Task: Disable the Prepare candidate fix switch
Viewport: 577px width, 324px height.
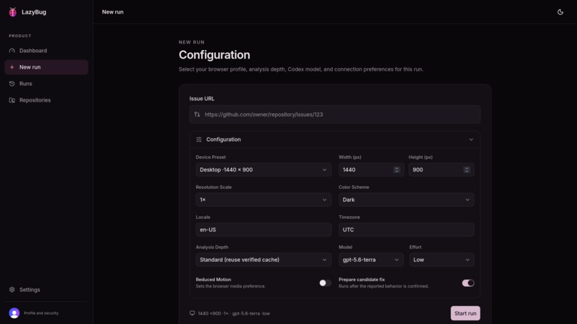Action: coord(468,283)
